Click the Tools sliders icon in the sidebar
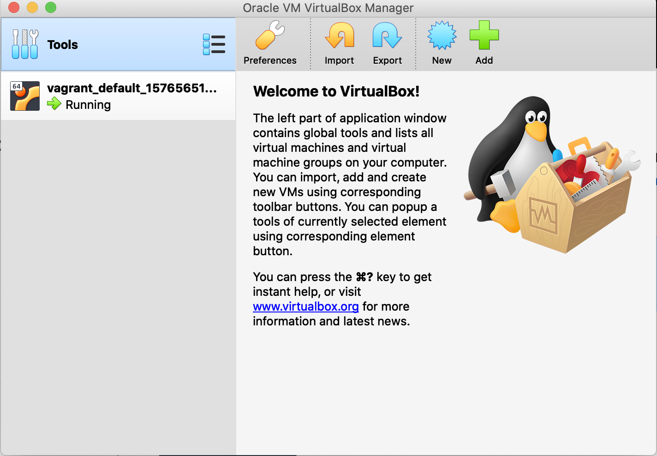This screenshot has height=456, width=657. coord(25,44)
